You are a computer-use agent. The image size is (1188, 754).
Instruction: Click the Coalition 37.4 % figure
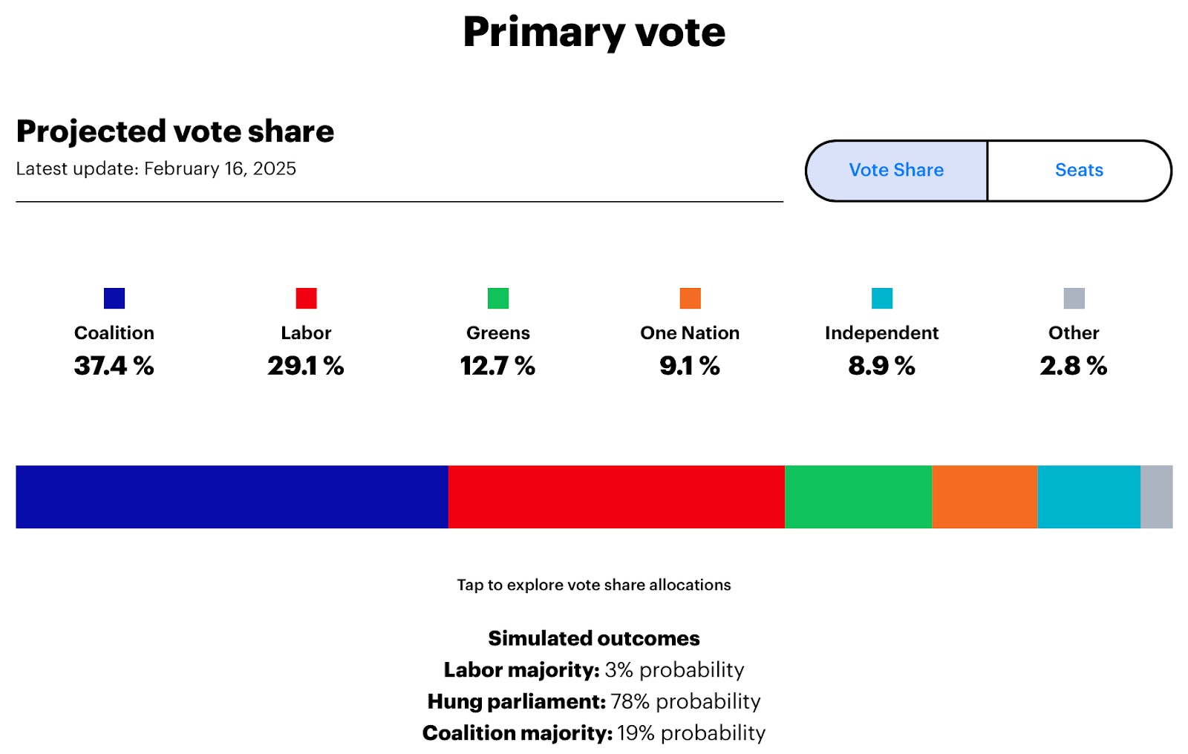[114, 366]
